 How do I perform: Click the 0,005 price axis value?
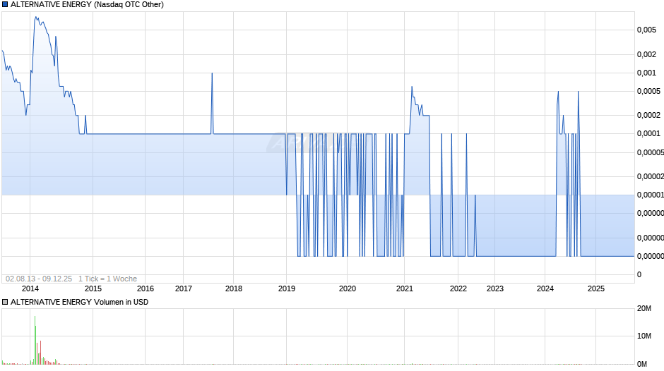tap(646, 30)
